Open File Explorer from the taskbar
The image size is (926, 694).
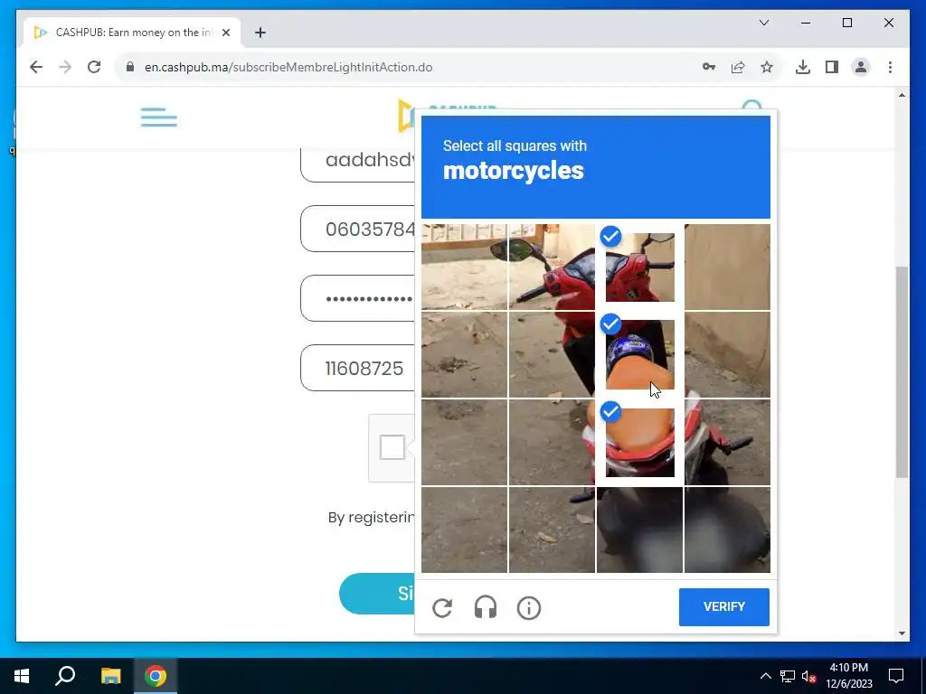(x=110, y=676)
